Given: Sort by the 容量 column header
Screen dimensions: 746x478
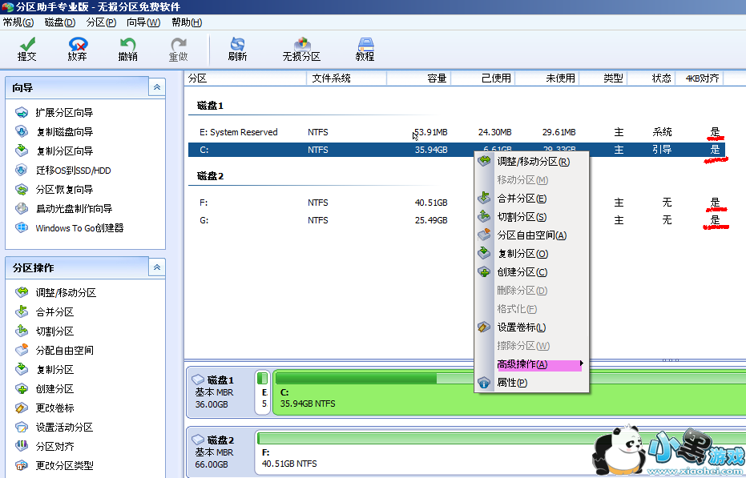Looking at the screenshot, I should (418, 78).
